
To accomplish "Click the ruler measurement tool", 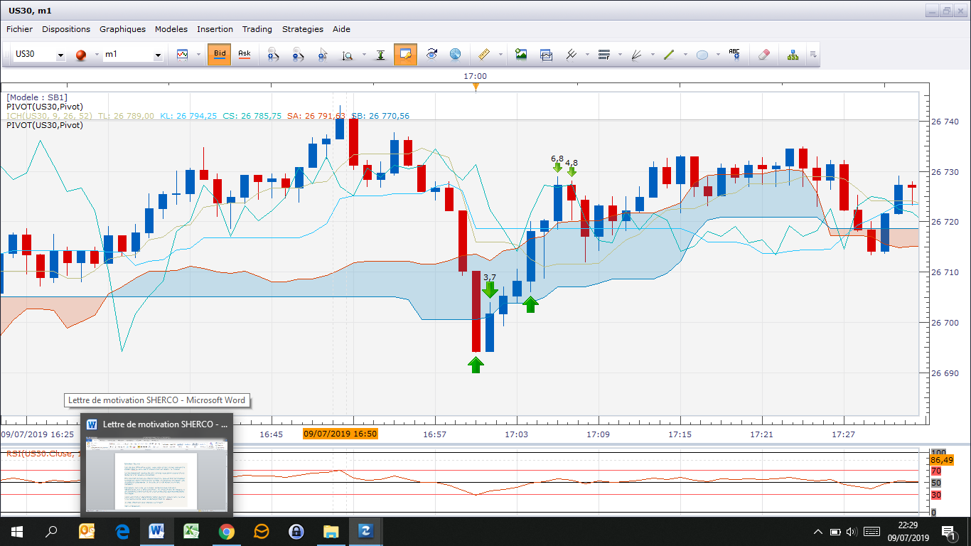I will point(485,55).
